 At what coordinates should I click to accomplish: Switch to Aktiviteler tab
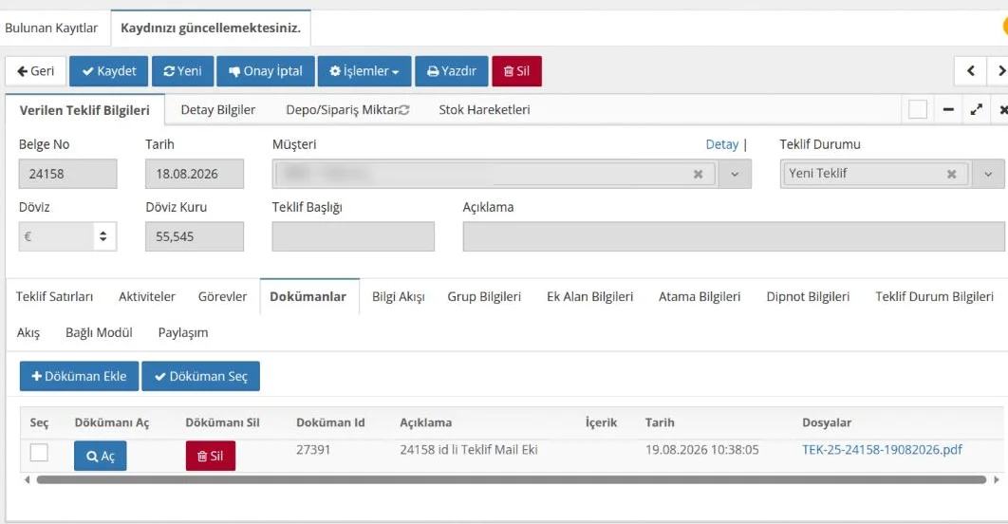click(x=146, y=296)
